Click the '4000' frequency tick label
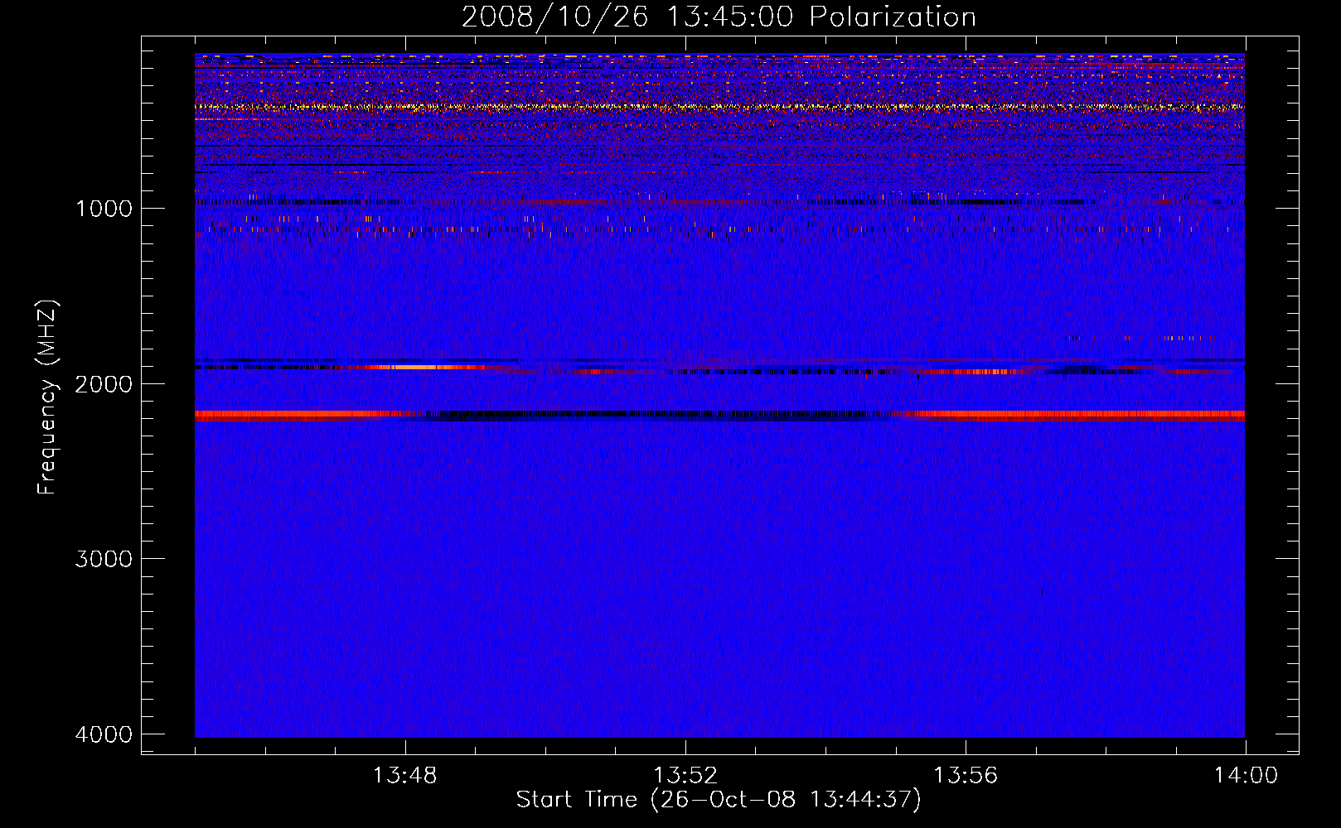Screen dimensions: 1341x828 104,734
